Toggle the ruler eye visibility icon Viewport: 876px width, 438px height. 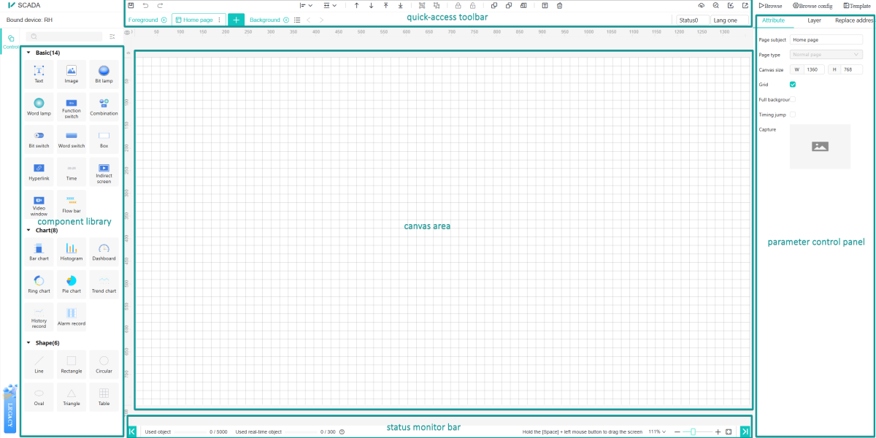click(128, 33)
